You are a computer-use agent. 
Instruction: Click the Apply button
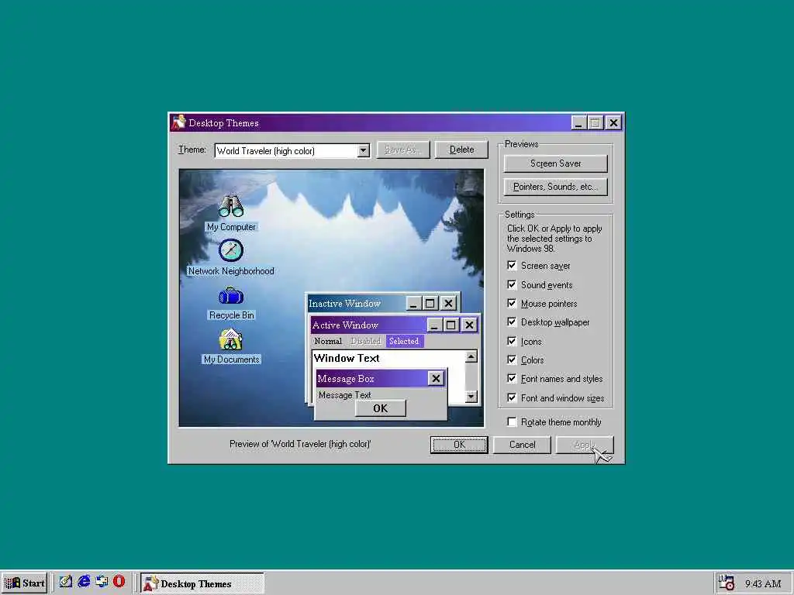pos(585,445)
